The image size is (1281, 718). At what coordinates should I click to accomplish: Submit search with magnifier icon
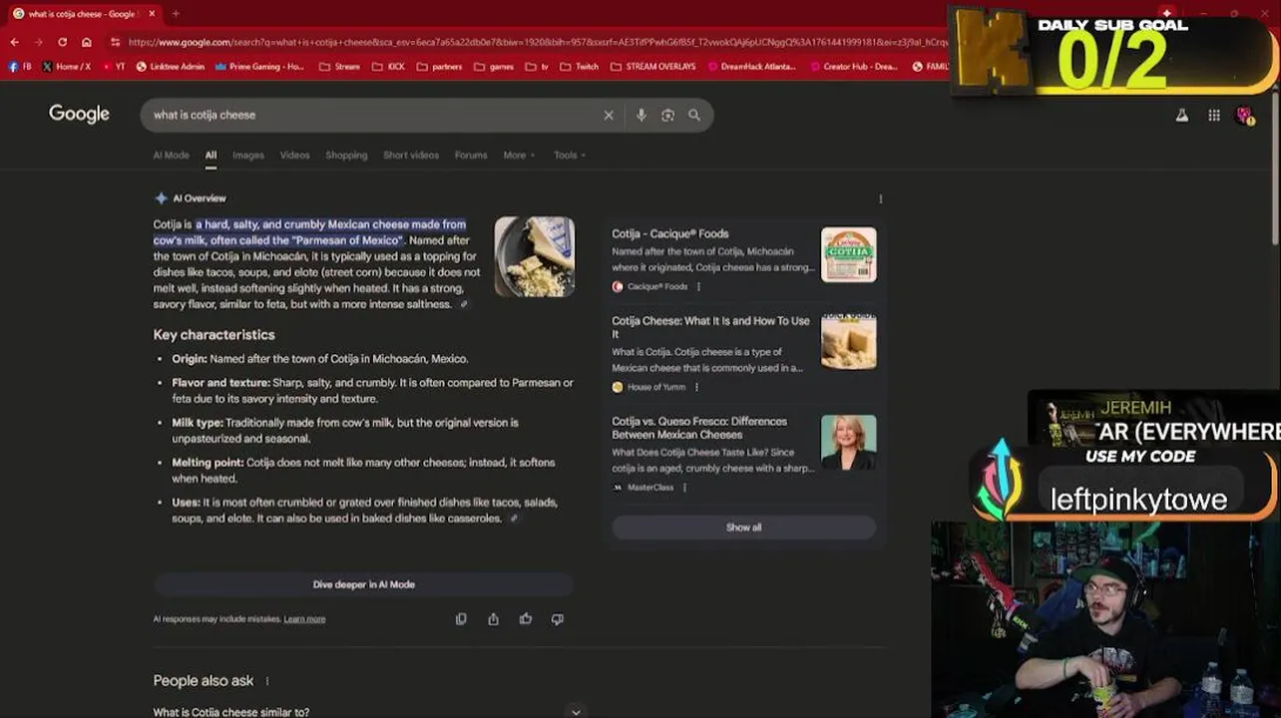click(694, 115)
